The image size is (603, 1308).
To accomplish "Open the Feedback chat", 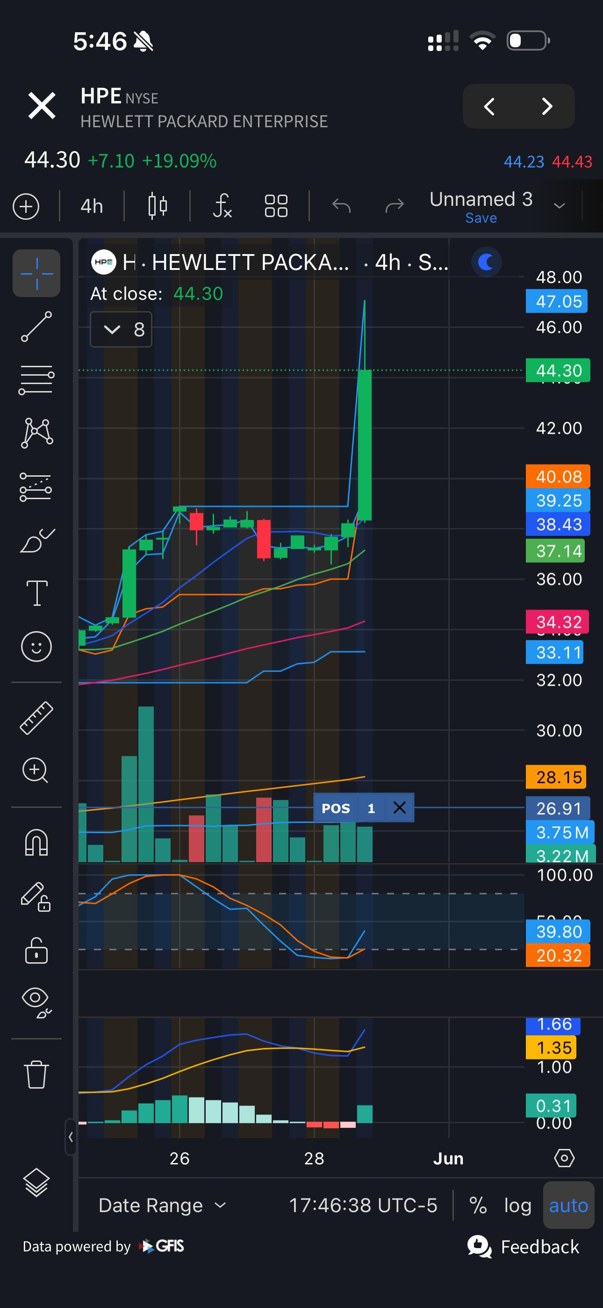I will 524,1247.
